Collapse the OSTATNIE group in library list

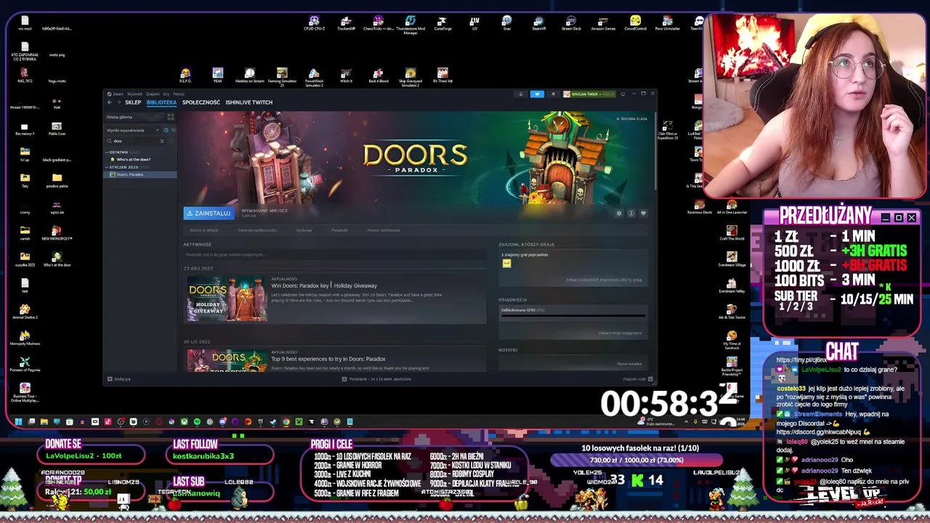coord(108,153)
